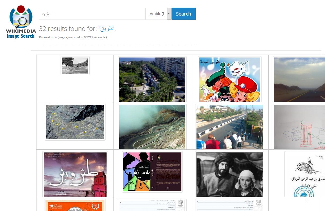
Task: Click the blue Search button
Action: click(184, 14)
